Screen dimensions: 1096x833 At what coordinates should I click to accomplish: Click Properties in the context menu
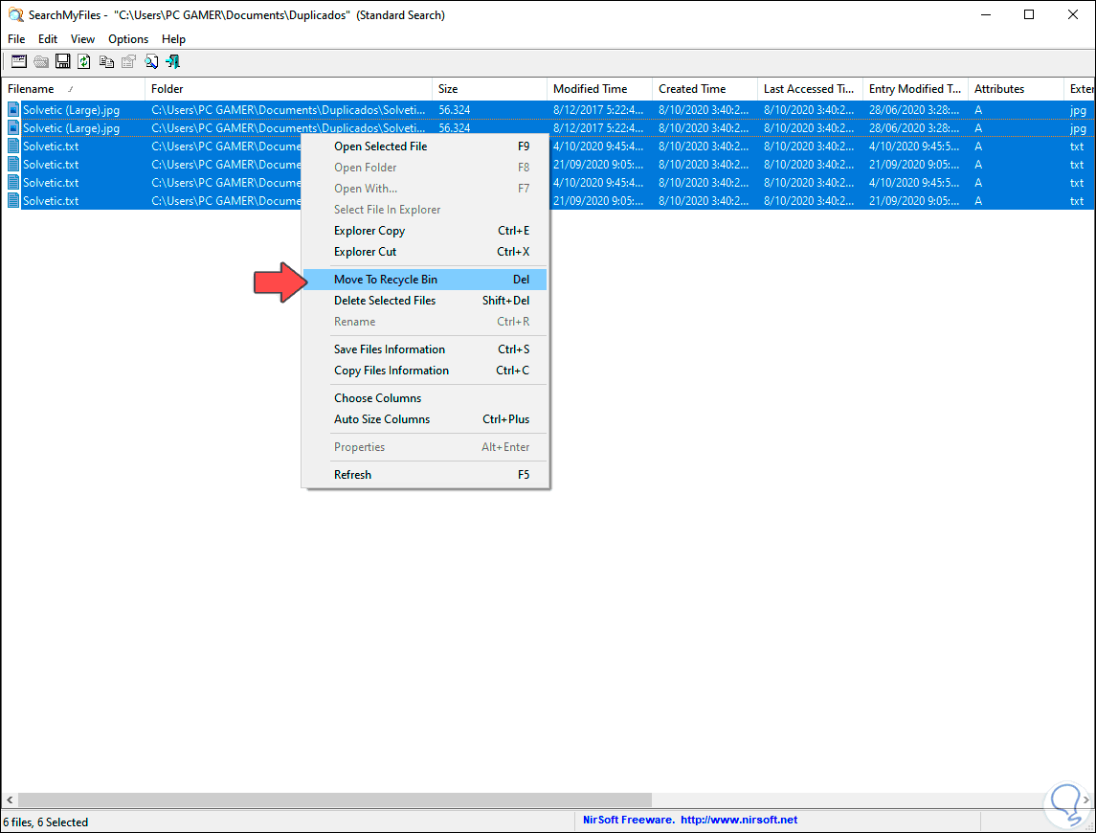pyautogui.click(x=426, y=447)
